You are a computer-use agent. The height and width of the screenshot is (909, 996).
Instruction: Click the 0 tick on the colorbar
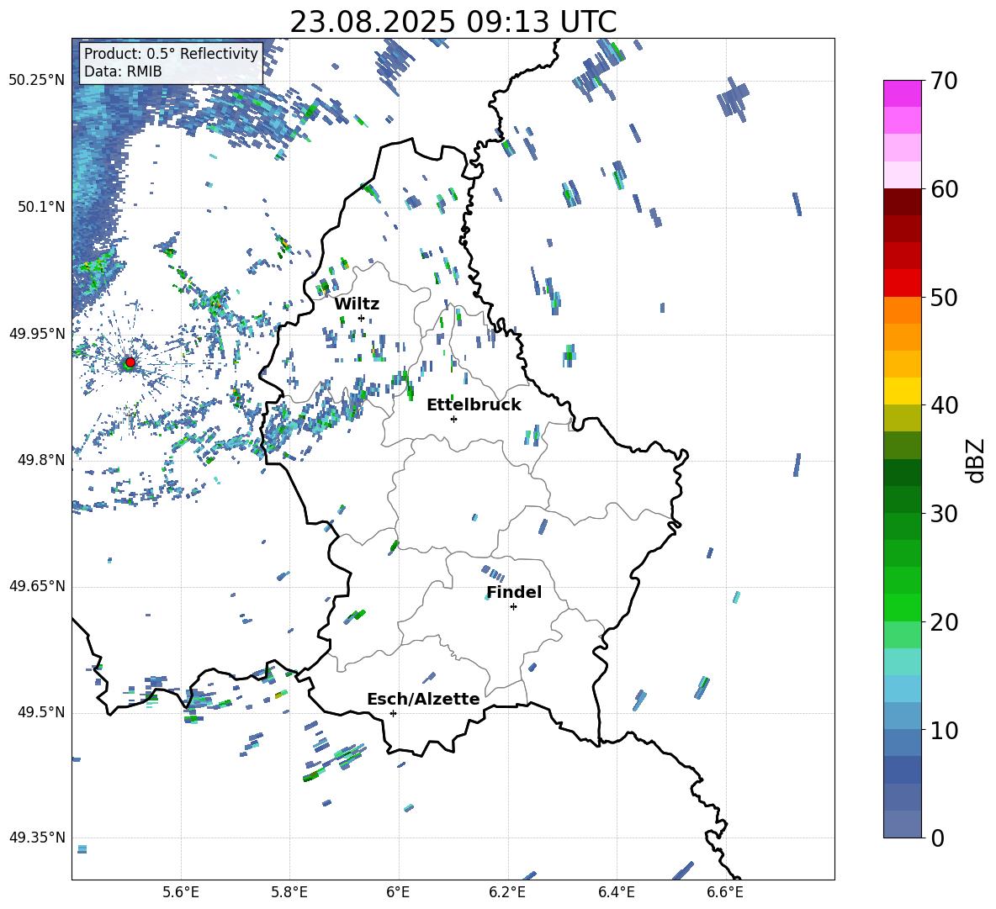(937, 838)
